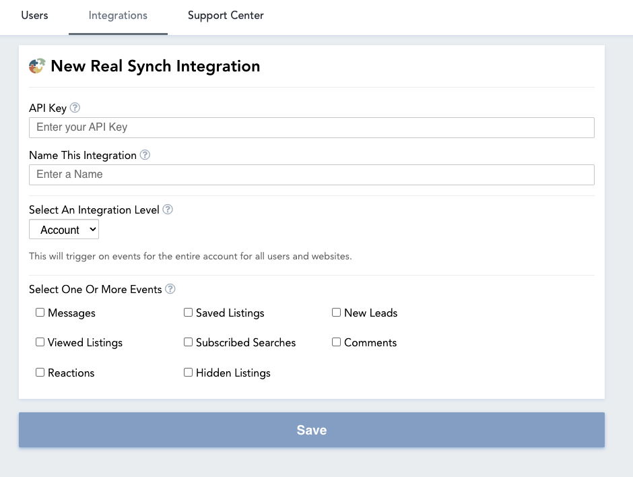Enable the Saved Listings event
The height and width of the screenshot is (477, 633).
click(188, 313)
